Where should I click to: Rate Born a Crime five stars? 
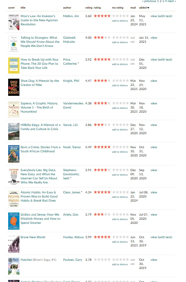[x=127, y=147]
